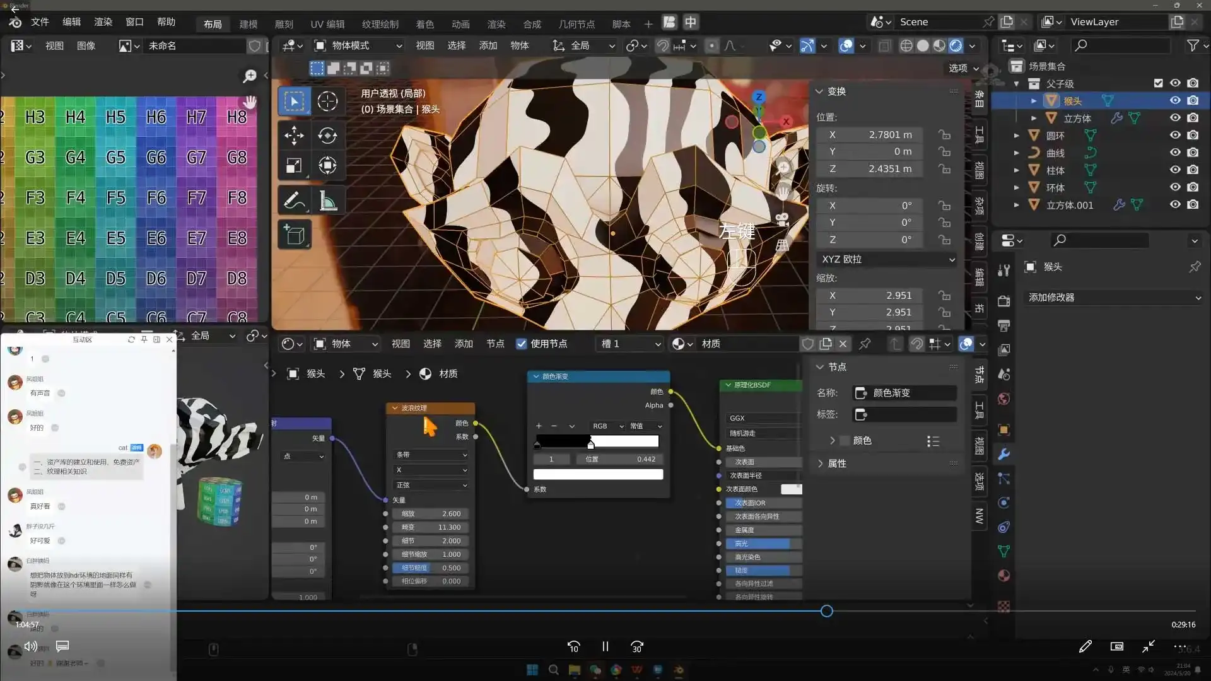Screen dimensions: 1211x681
Task: Lock the location X value
Action: tap(944, 134)
